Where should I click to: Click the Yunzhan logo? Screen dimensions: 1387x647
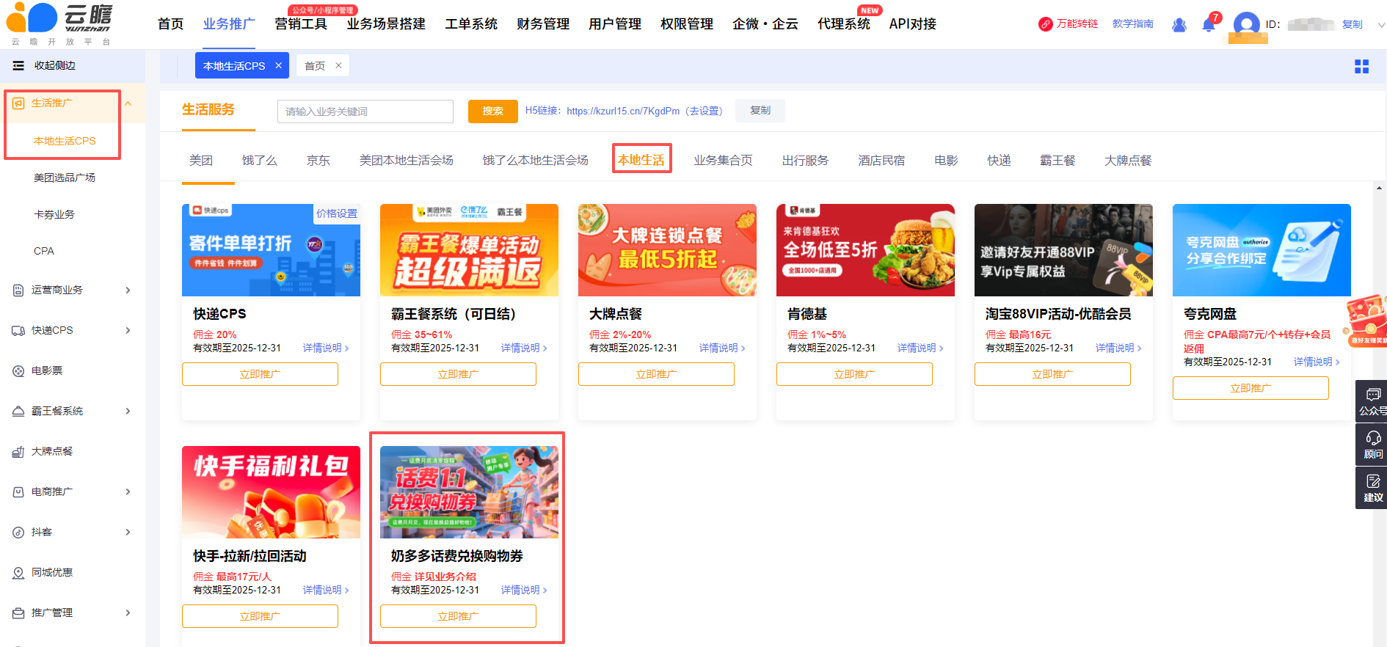tap(60, 23)
